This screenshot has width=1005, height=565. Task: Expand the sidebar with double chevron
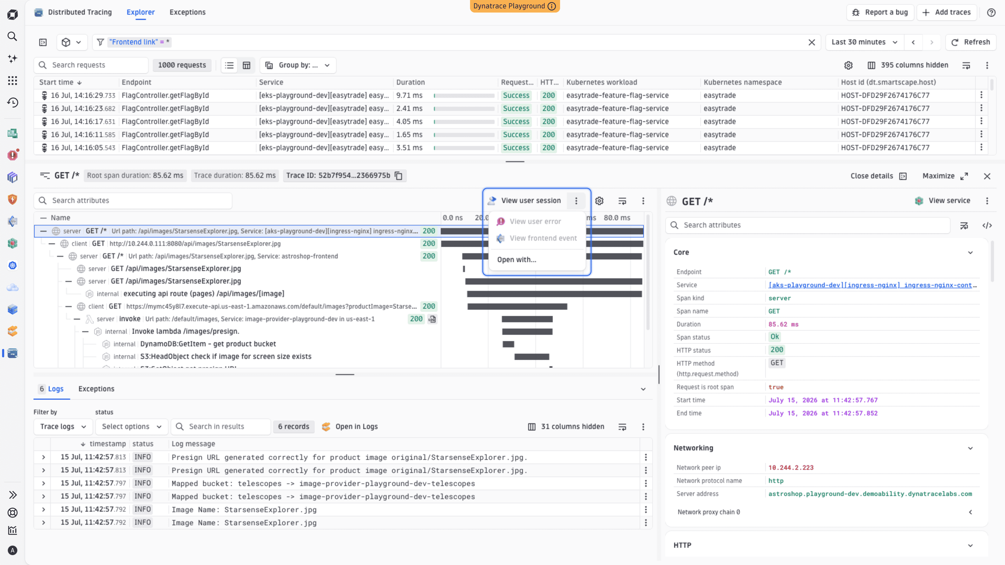pyautogui.click(x=13, y=495)
